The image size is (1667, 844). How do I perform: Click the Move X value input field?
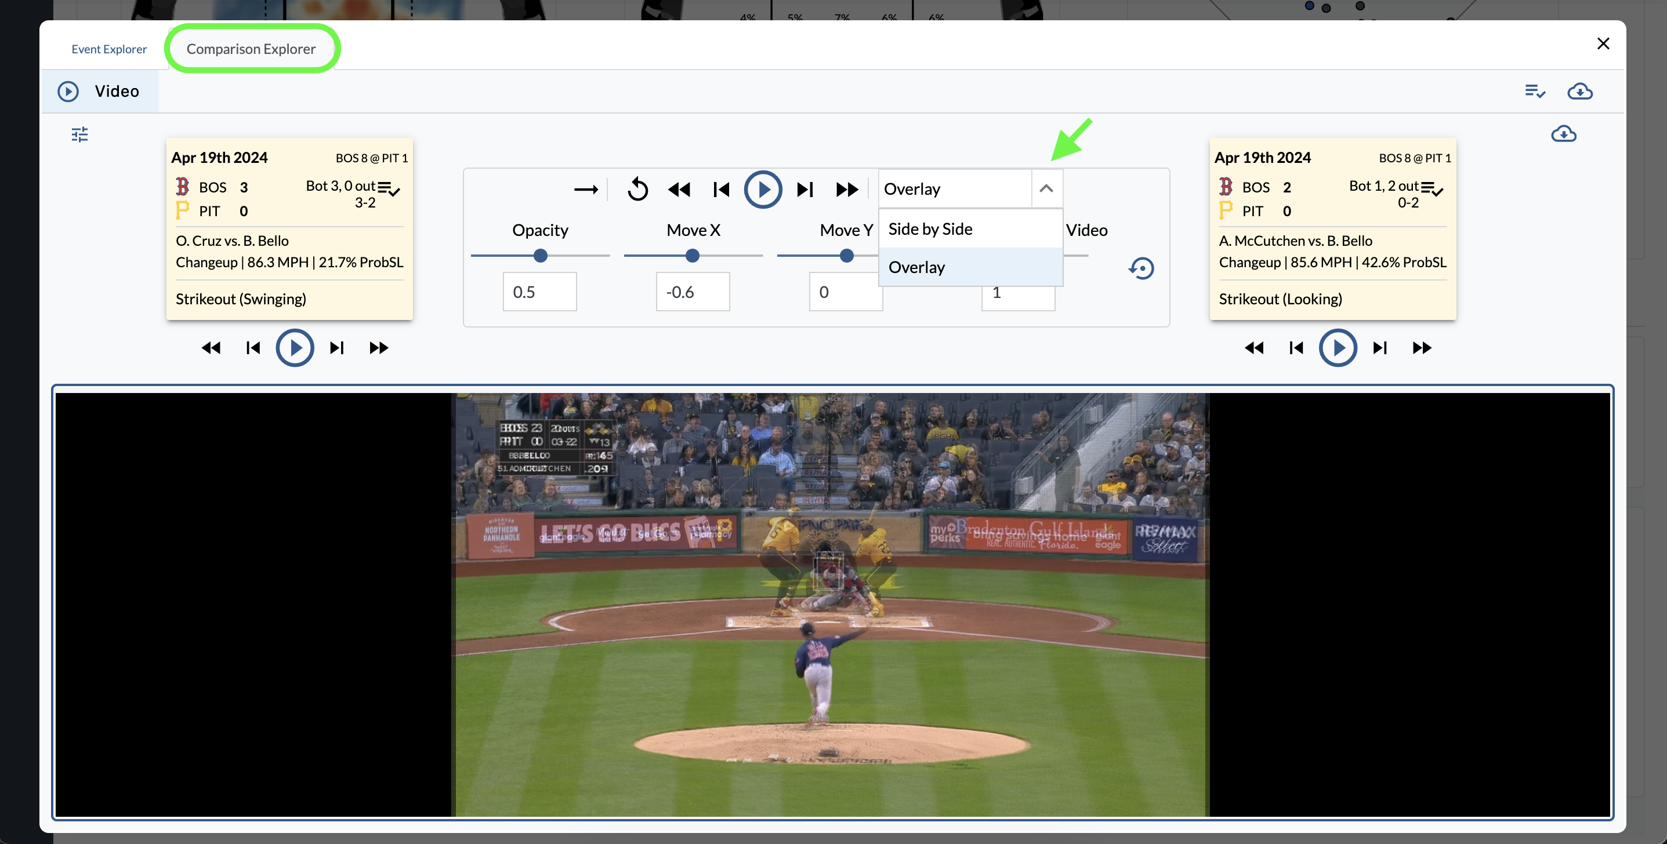click(x=693, y=292)
